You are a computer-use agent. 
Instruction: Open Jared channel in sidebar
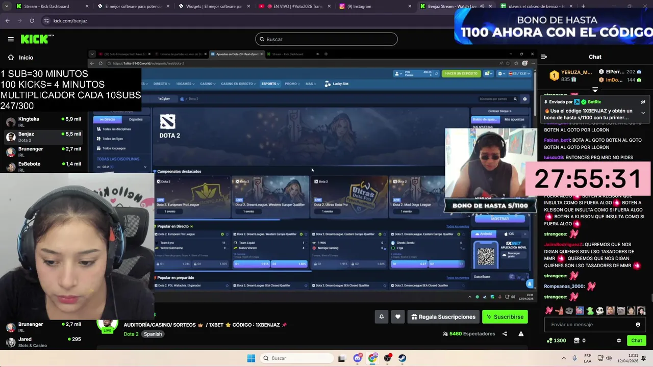coord(43,342)
